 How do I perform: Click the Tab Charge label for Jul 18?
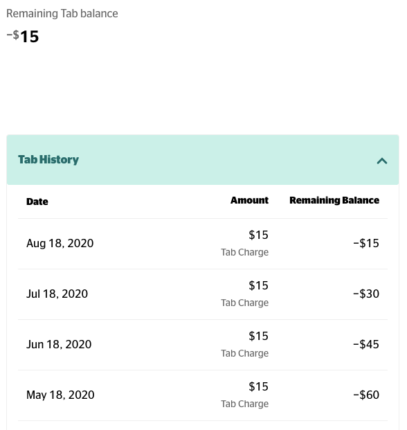(x=245, y=303)
